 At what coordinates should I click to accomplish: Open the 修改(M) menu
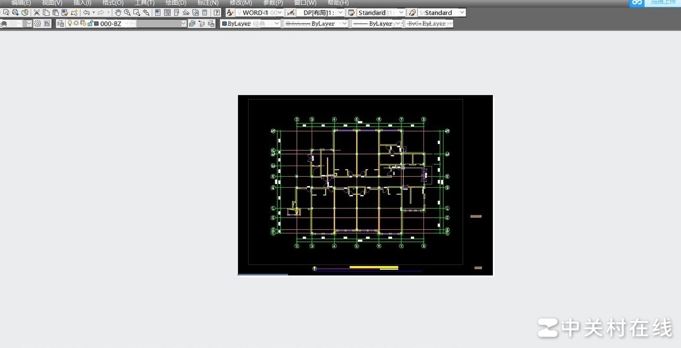click(241, 3)
